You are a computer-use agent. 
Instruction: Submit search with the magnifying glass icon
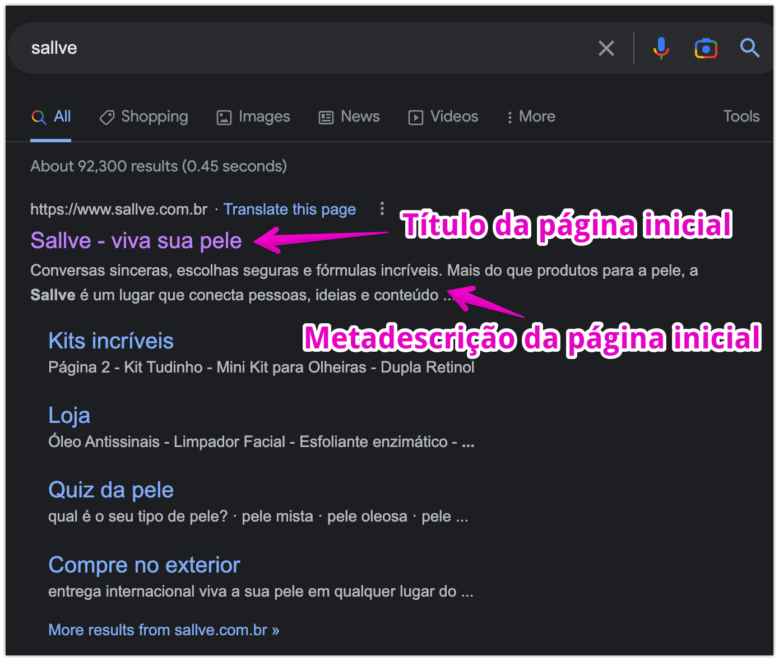pyautogui.click(x=750, y=48)
